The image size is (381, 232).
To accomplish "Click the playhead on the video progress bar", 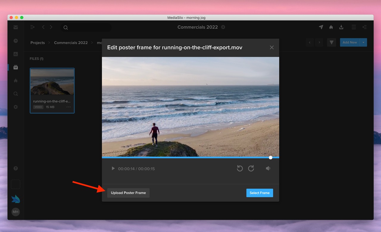I will pos(271,157).
